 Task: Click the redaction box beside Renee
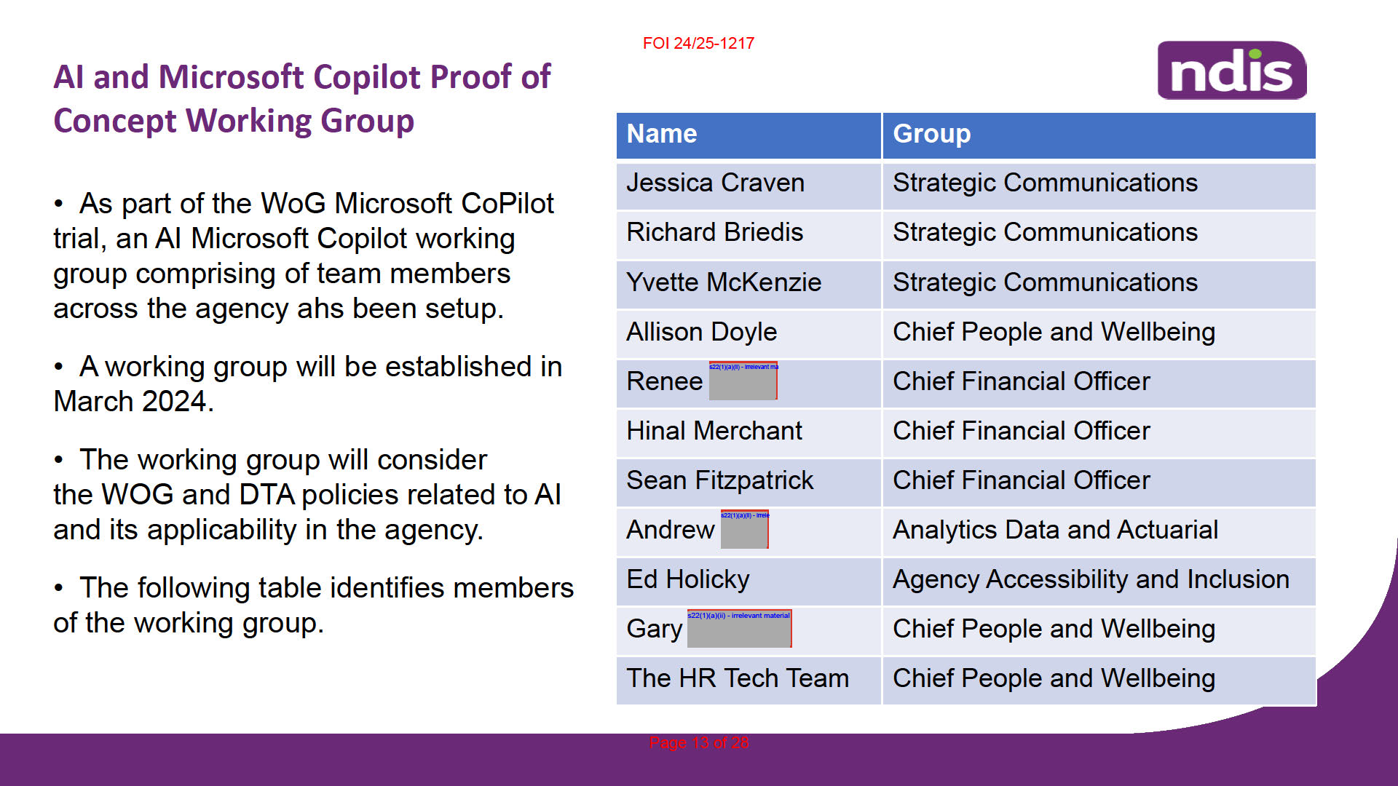point(743,381)
